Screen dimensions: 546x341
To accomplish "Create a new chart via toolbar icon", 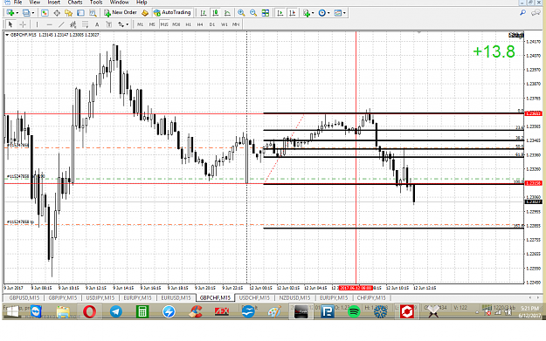I will pos(10,13).
